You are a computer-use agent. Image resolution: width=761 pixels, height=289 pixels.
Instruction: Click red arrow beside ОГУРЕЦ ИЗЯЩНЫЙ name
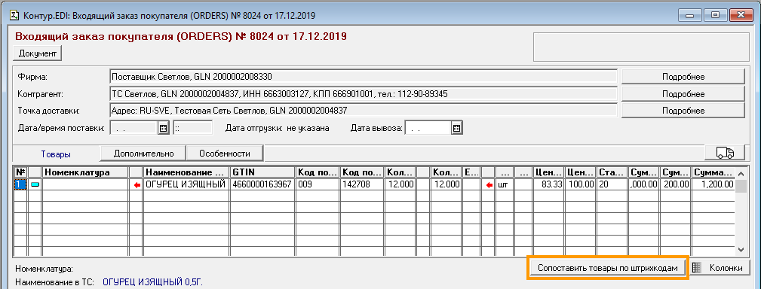[137, 185]
